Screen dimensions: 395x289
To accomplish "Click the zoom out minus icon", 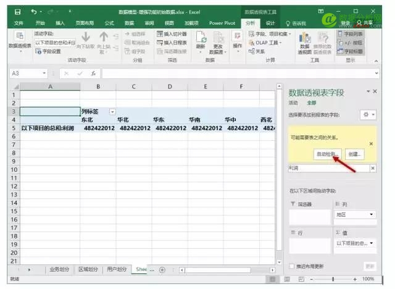I will (312, 279).
